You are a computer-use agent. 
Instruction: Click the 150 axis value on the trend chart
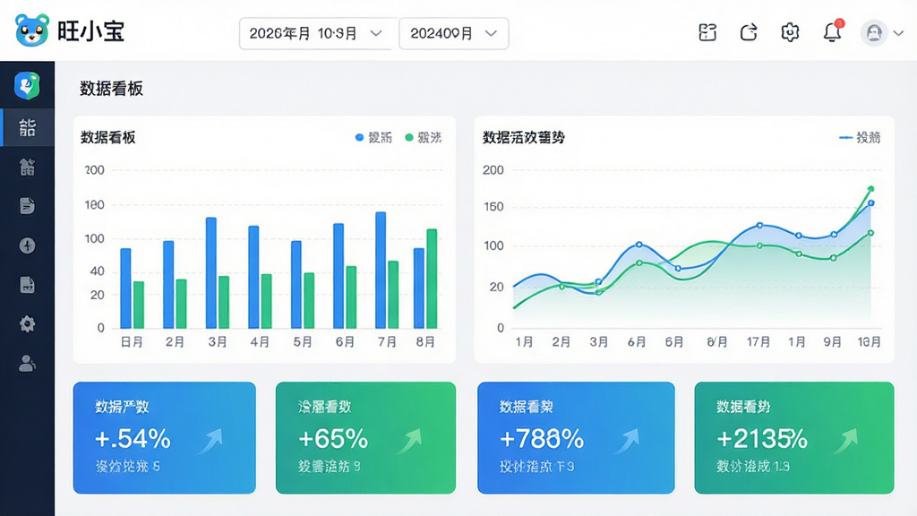coord(493,207)
